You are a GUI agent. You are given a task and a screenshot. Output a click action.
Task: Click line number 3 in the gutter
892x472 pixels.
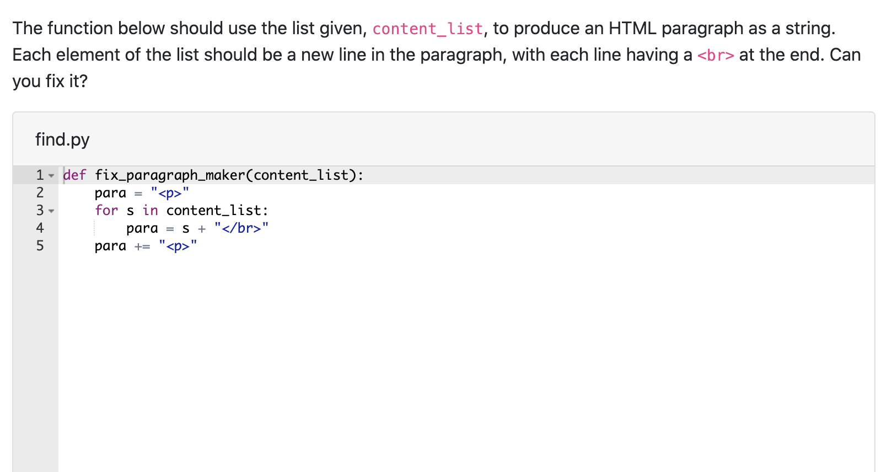pyautogui.click(x=39, y=211)
